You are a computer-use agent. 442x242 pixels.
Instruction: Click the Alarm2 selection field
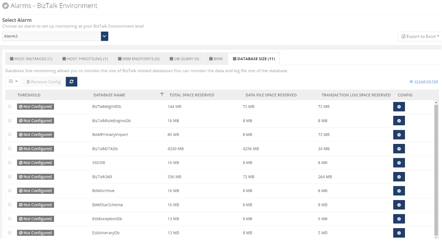tap(51, 36)
